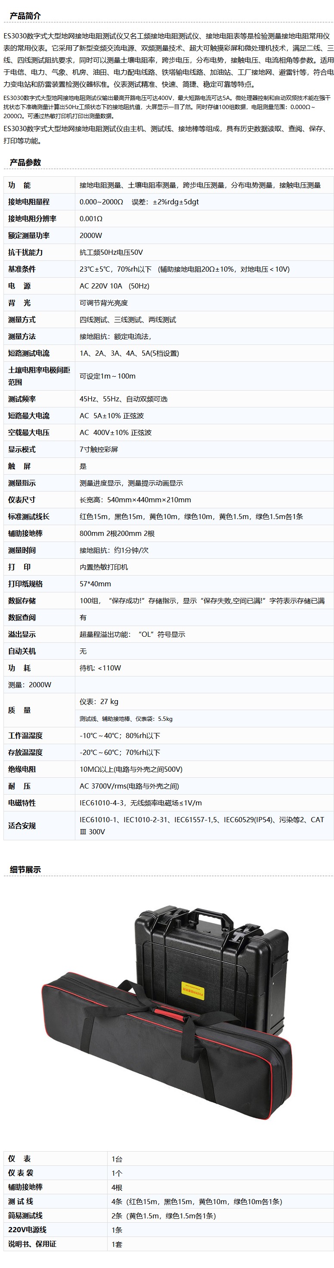Click the paper size value 57*40mm
Image resolution: width=334 pixels, height=1268 pixels.
click(95, 583)
